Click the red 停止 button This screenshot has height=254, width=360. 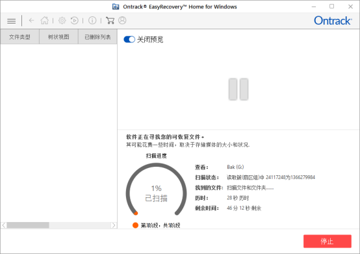(x=327, y=241)
